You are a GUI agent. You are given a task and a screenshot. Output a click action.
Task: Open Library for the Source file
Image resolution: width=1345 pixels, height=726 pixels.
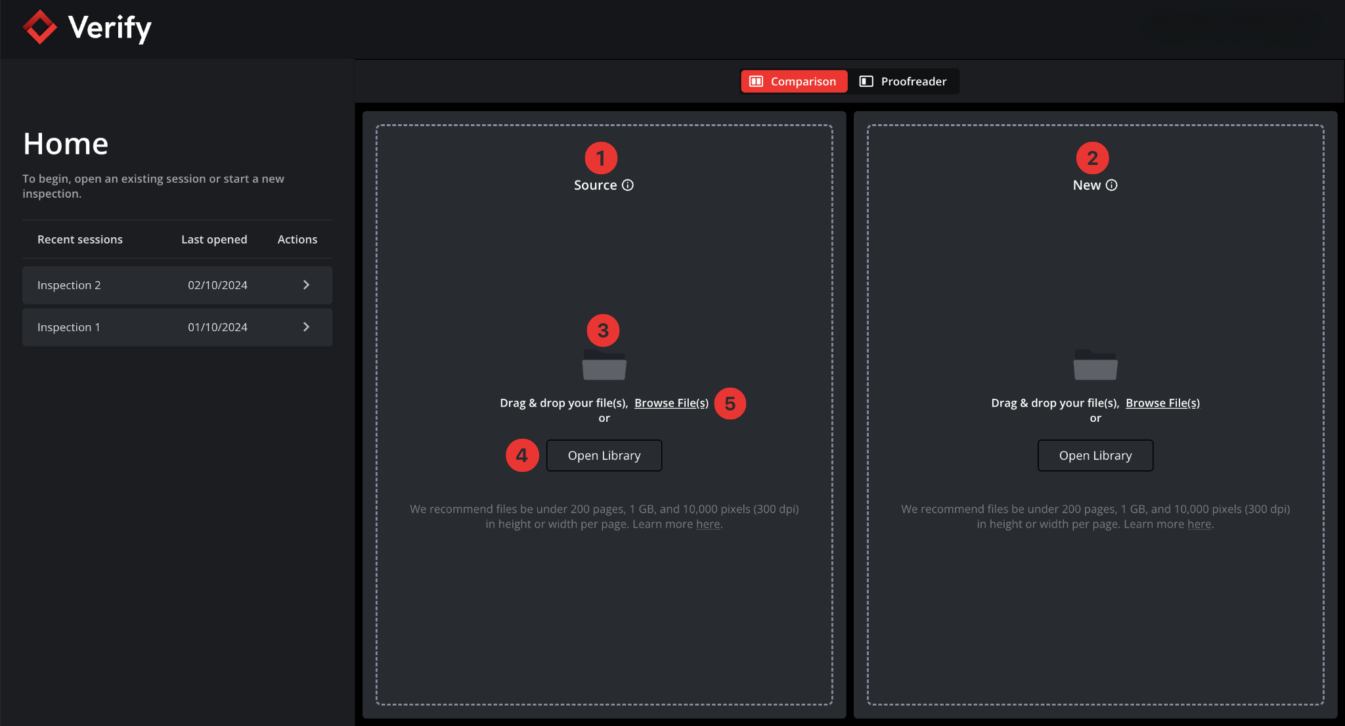pos(604,455)
